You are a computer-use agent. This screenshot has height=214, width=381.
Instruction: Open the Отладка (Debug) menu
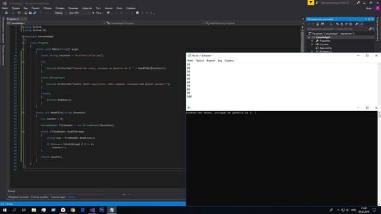(x=60, y=8)
